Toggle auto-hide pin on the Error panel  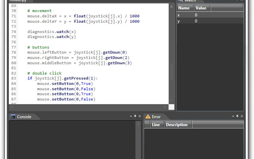click(x=237, y=117)
